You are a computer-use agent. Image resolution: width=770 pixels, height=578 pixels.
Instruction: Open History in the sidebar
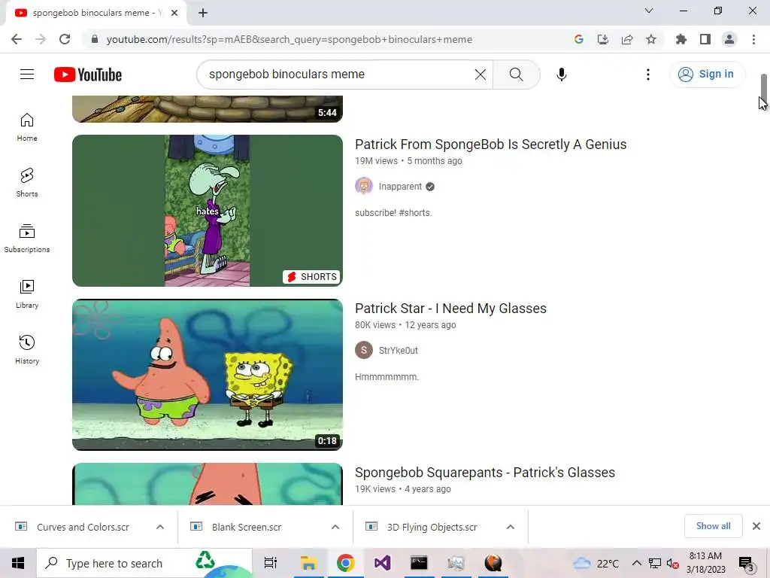[27, 349]
